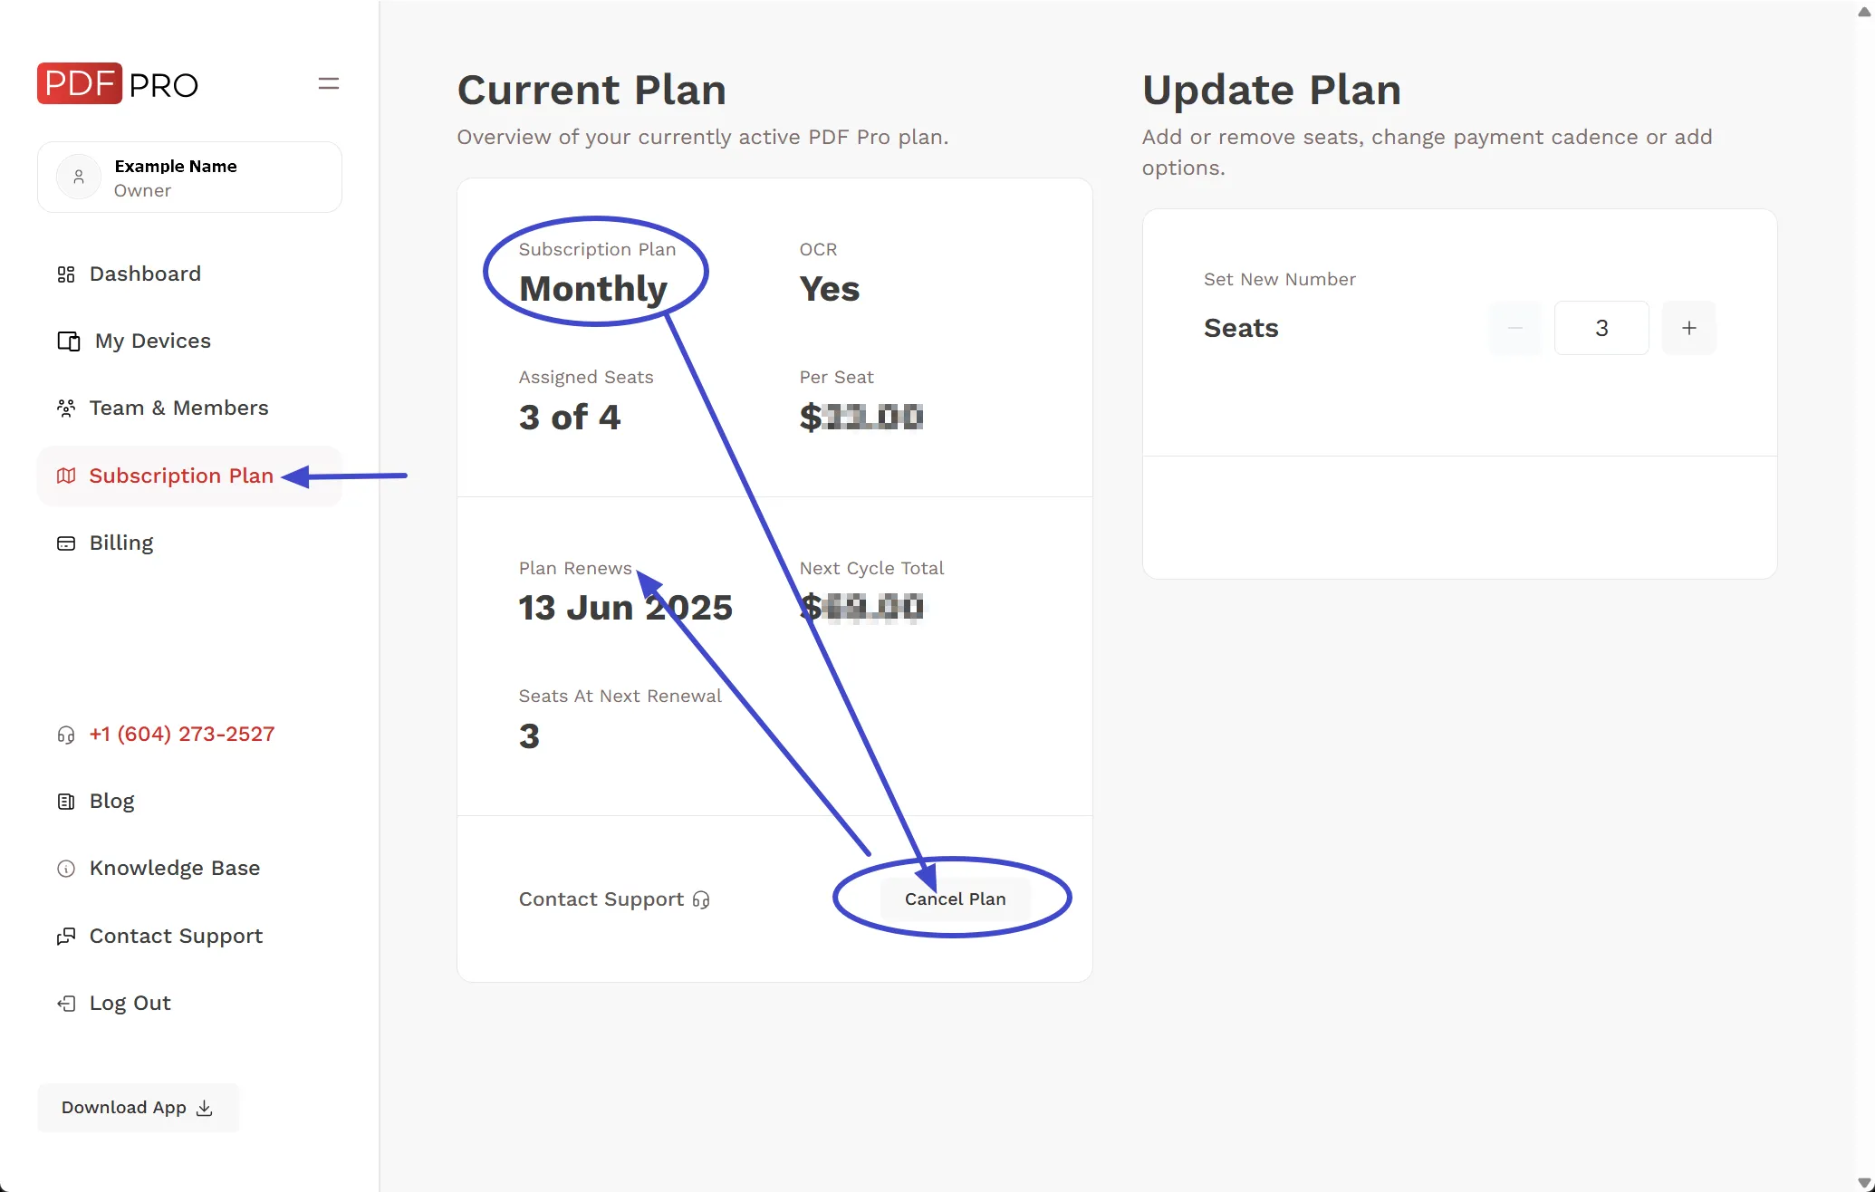This screenshot has width=1875, height=1192.
Task: Click the seats number input field
Action: (1601, 328)
